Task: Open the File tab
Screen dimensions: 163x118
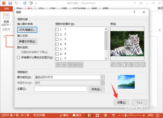Action: click(7, 9)
